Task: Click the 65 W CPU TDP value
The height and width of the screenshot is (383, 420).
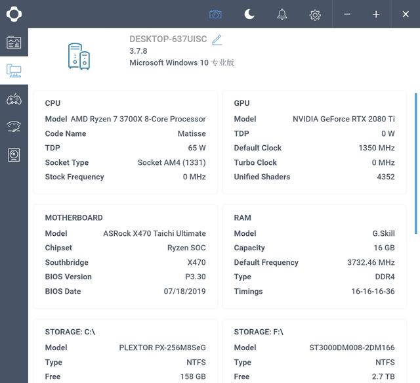Action: point(197,148)
